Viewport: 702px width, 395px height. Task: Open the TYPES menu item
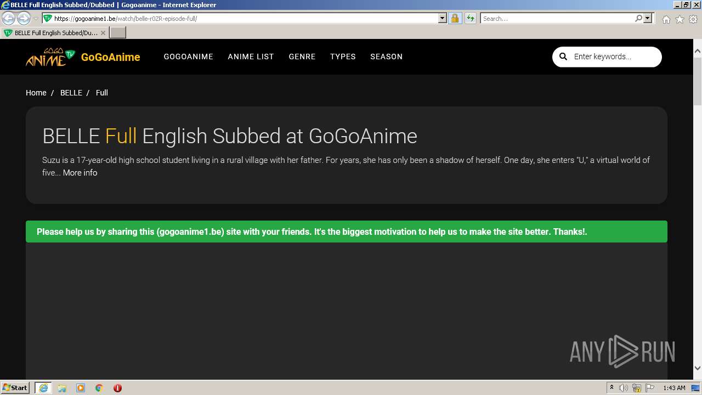343,57
